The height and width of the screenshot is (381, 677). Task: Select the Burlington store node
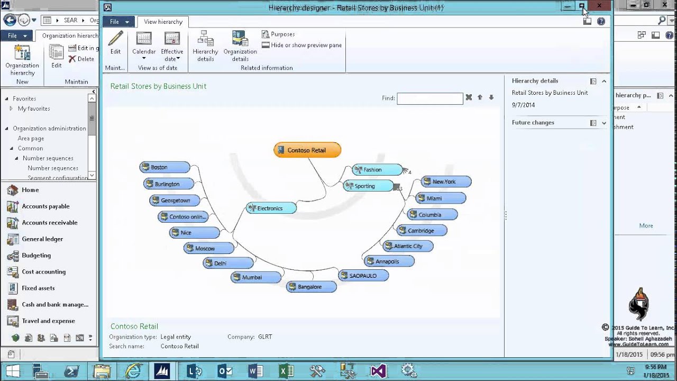169,184
